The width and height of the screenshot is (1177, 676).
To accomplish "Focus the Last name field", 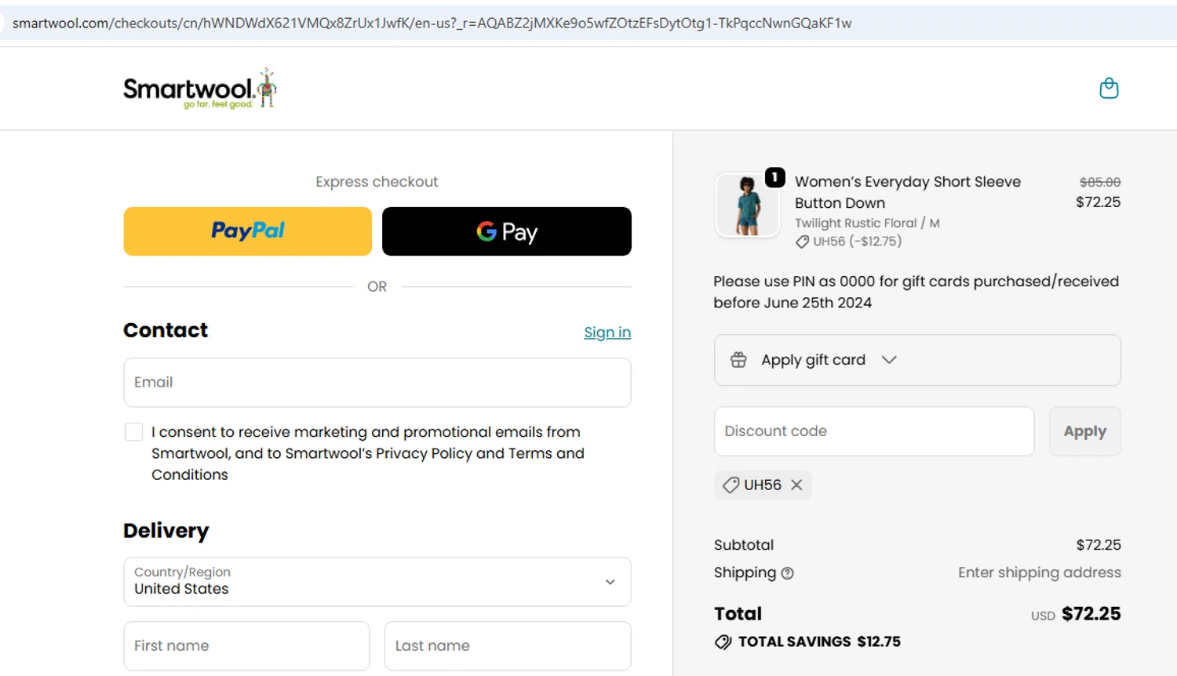I will pyautogui.click(x=508, y=646).
